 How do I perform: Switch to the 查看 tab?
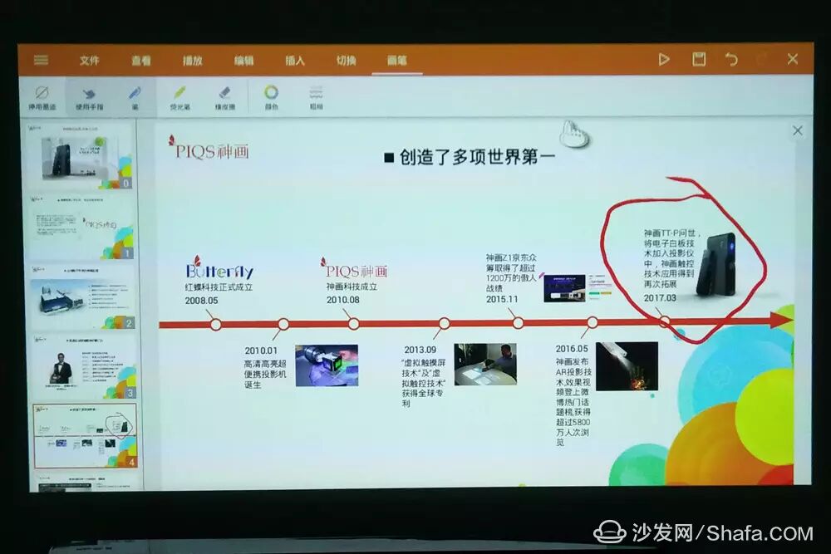click(x=141, y=61)
